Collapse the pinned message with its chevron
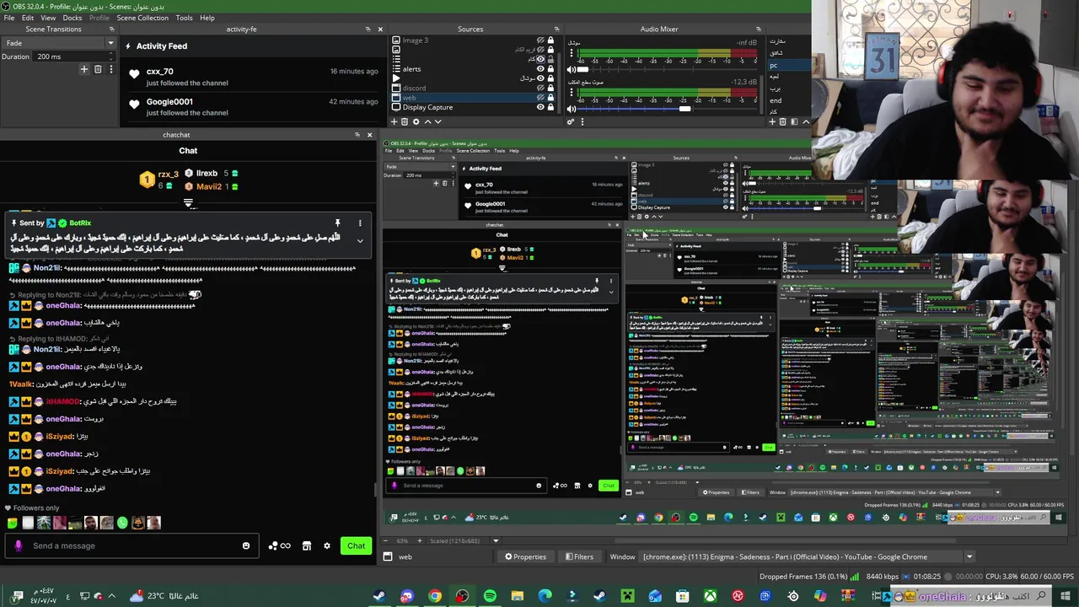 coord(360,241)
